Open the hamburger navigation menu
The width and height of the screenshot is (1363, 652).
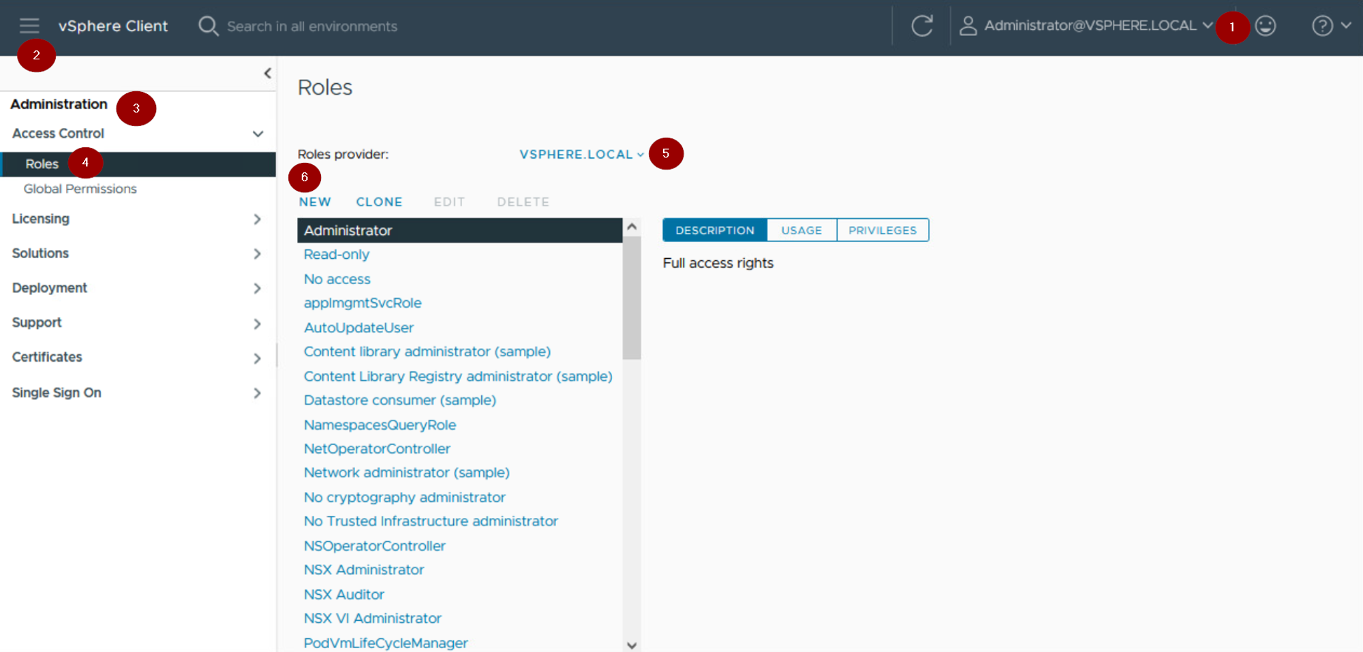pyautogui.click(x=29, y=26)
